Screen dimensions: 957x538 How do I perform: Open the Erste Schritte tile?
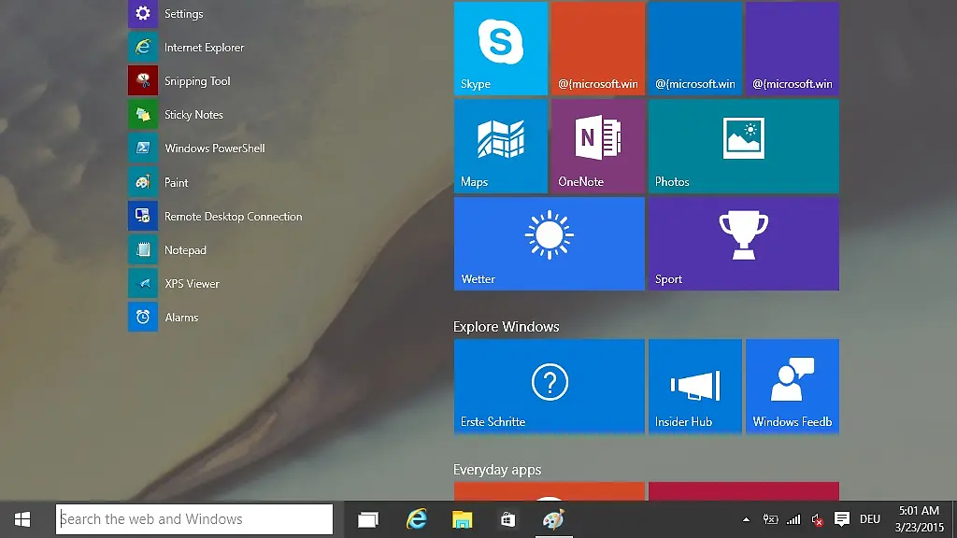click(549, 386)
